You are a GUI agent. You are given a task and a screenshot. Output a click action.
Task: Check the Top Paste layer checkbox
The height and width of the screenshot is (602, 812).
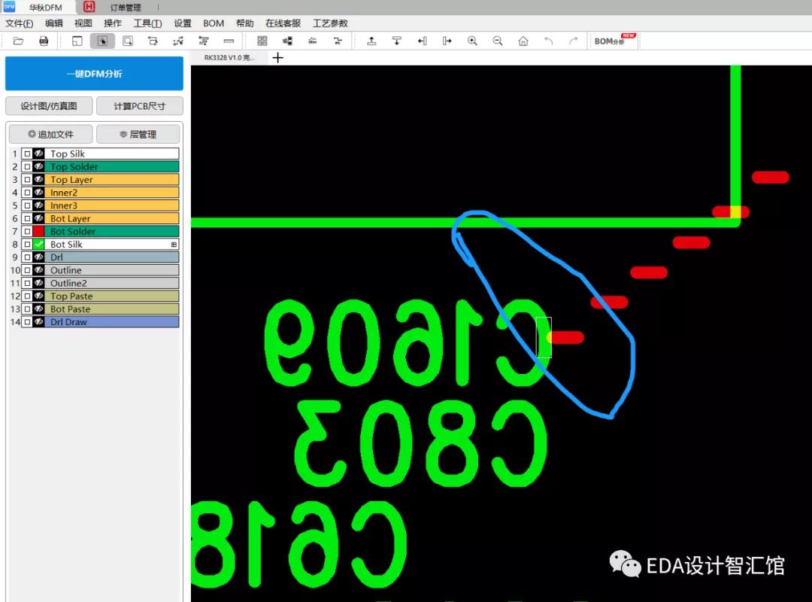pos(28,296)
